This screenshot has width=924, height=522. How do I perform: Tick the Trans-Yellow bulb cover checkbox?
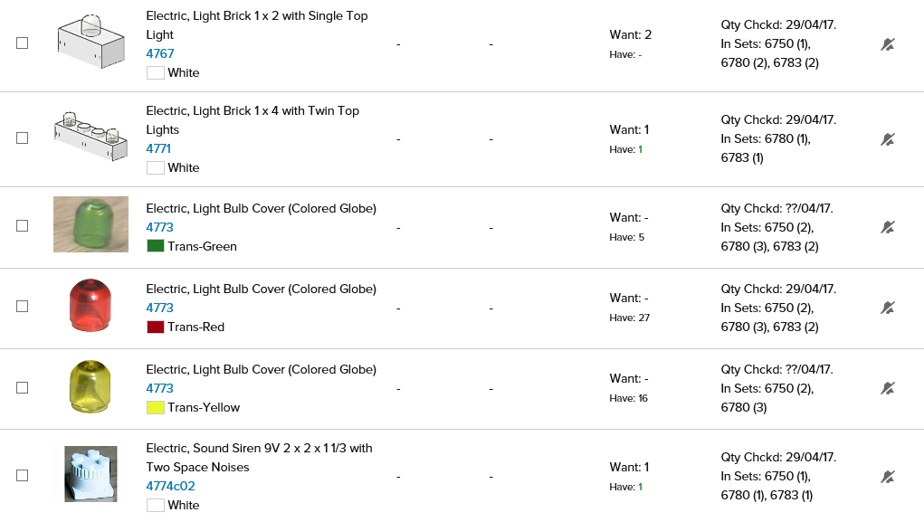click(x=23, y=388)
